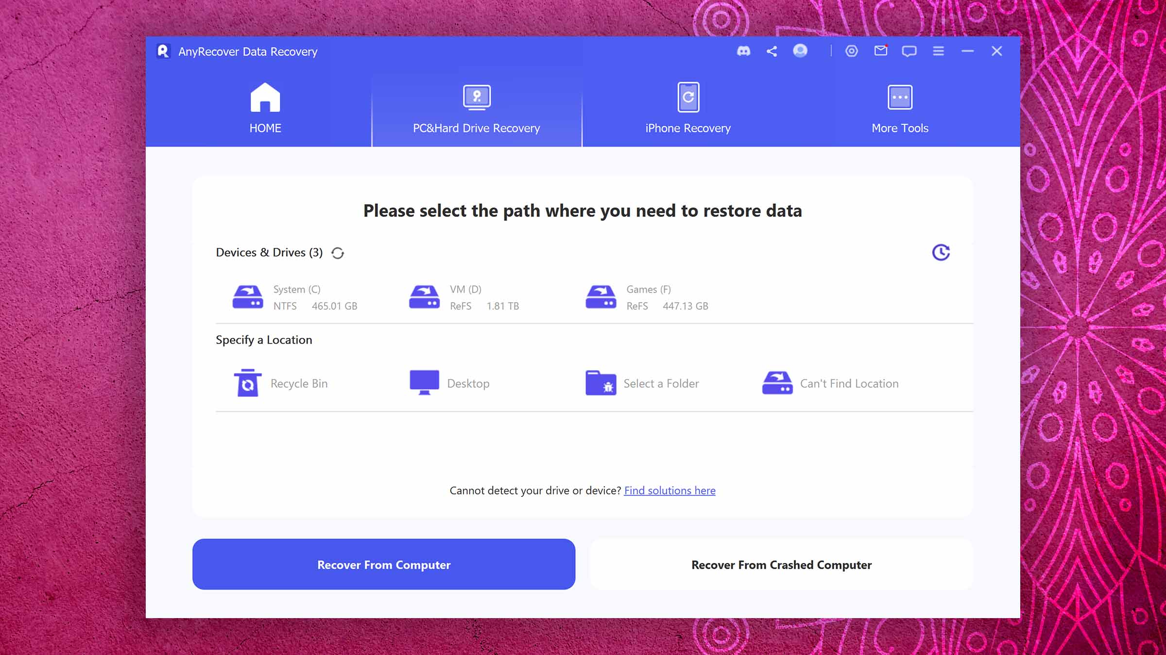Click the Desktop location icon
1166x655 pixels.
coord(424,383)
